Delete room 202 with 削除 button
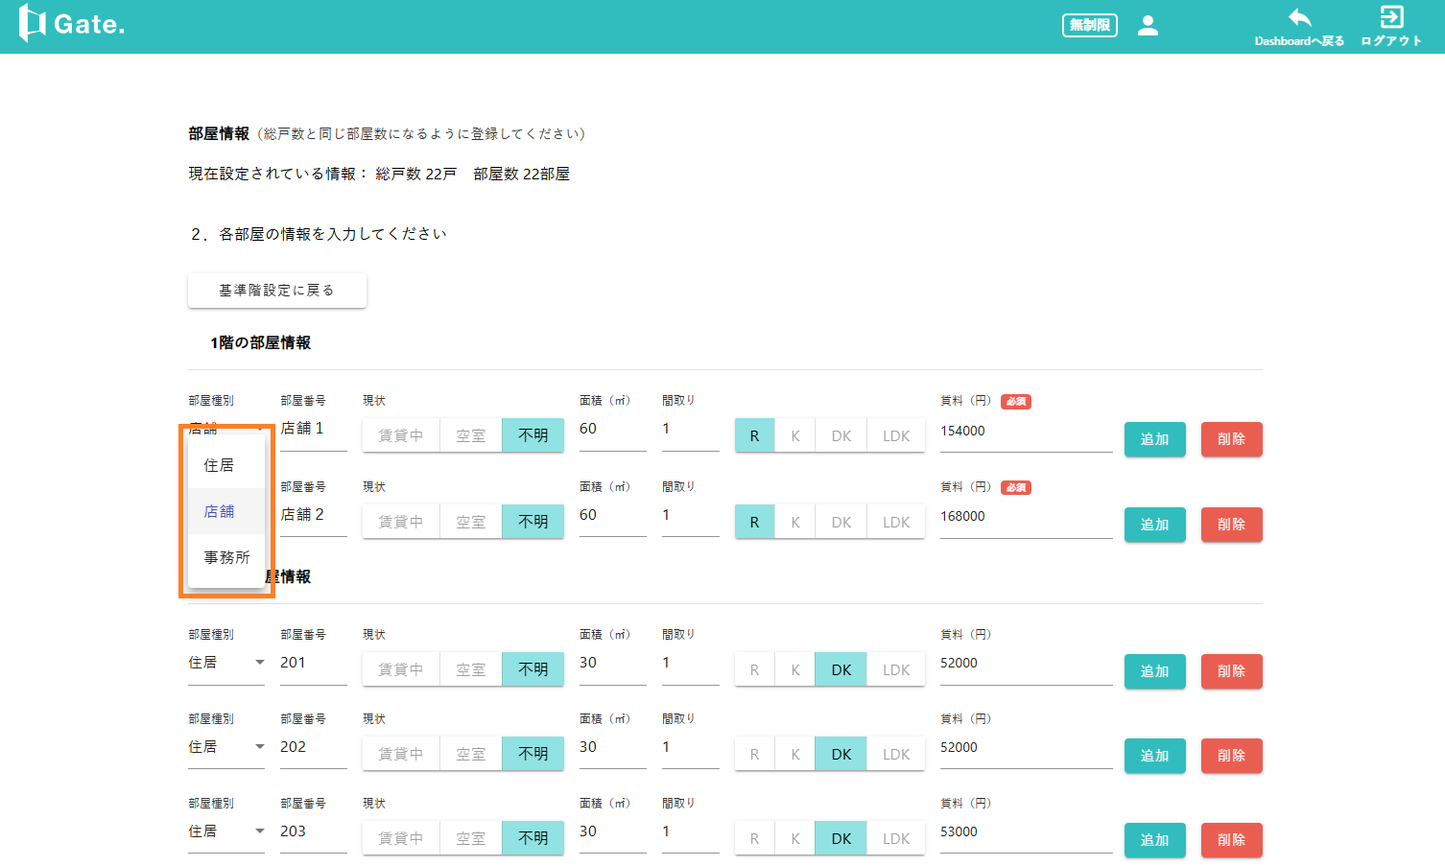Viewport: 1445px width, 866px height. [x=1231, y=756]
